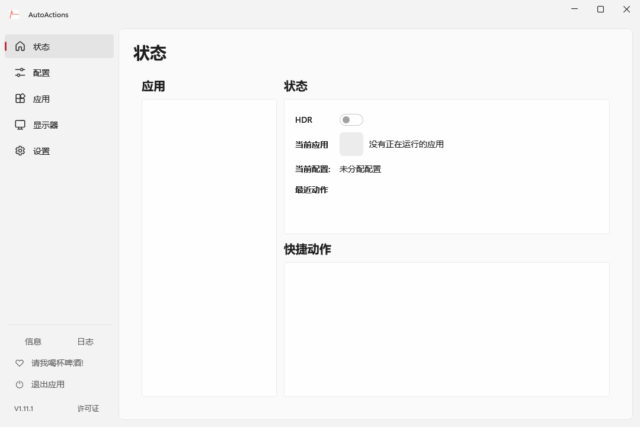The height and width of the screenshot is (427, 640).
Task: Go to the 应用 navigation item
Action: (59, 98)
